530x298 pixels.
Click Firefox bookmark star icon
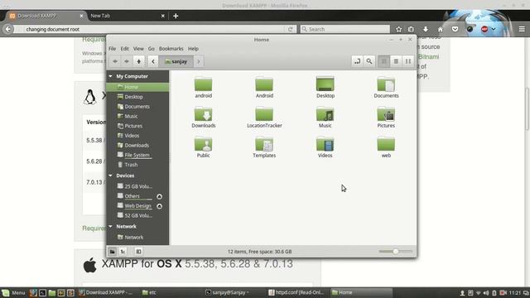(399, 29)
